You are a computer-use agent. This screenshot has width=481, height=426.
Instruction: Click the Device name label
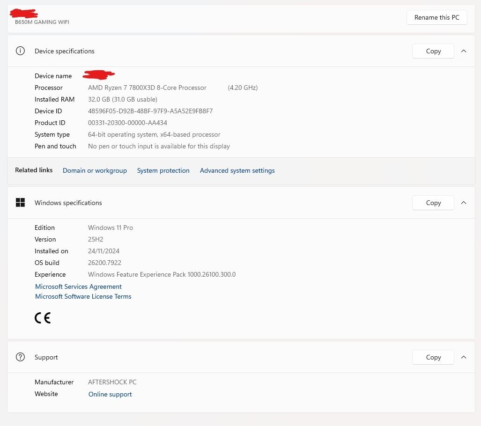tap(53, 76)
